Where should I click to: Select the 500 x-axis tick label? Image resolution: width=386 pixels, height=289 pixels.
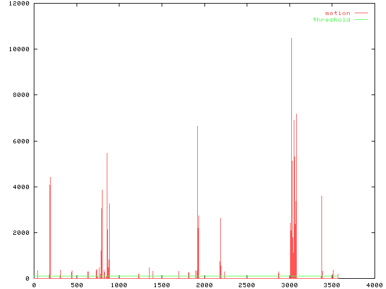(x=76, y=285)
